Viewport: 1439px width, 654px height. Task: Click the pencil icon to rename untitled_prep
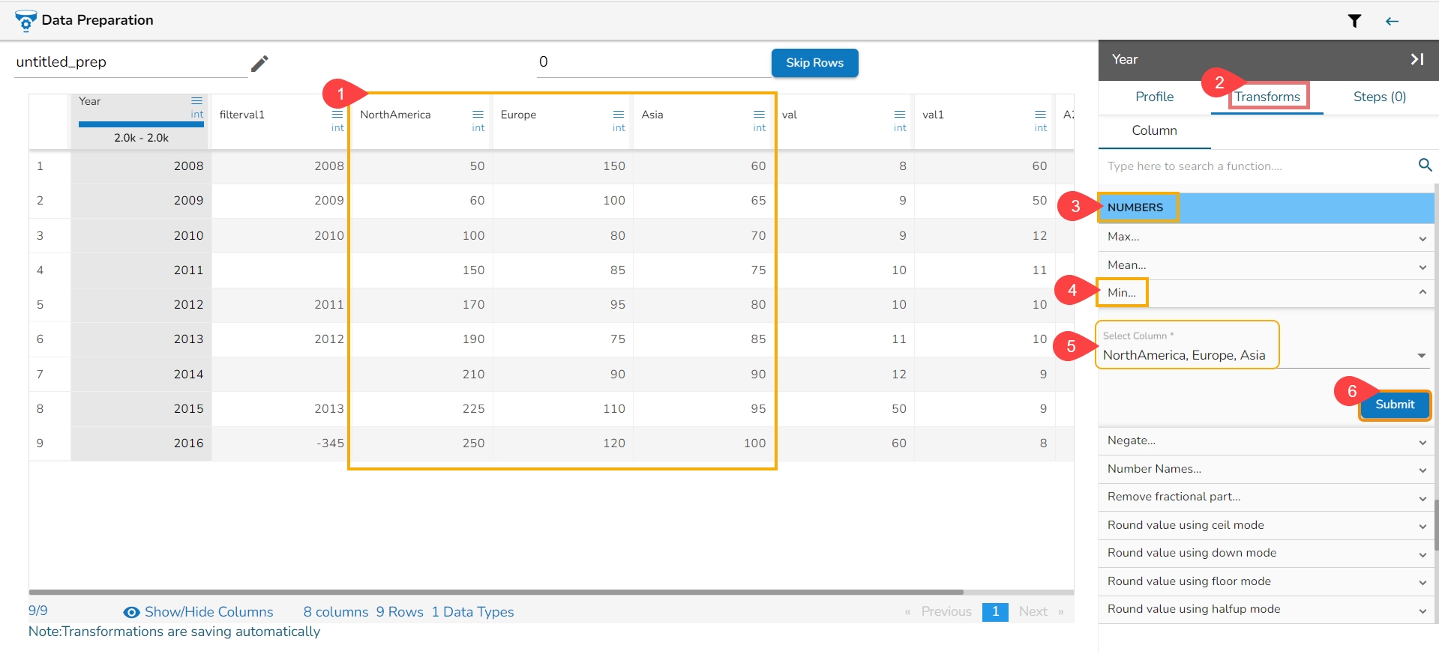259,64
